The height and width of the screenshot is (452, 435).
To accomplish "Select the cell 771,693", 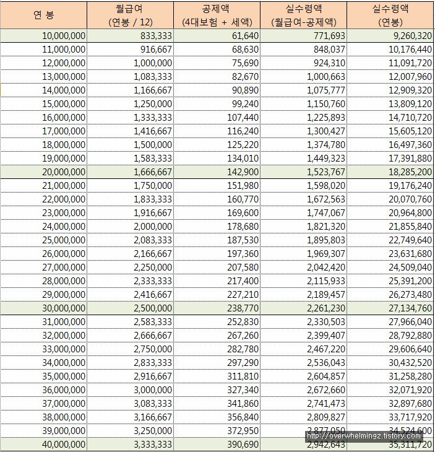I will click(304, 36).
